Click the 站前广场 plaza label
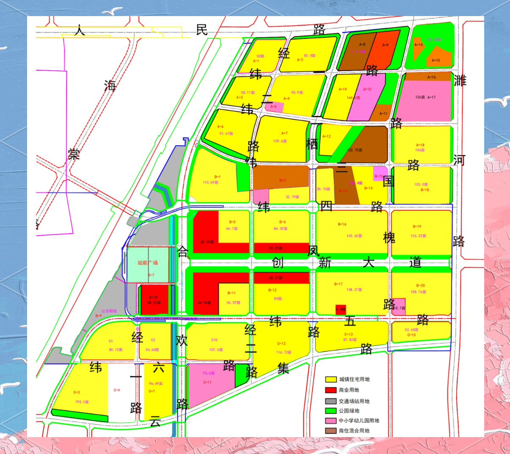Screen dimensions: 510x454 pos(148,263)
